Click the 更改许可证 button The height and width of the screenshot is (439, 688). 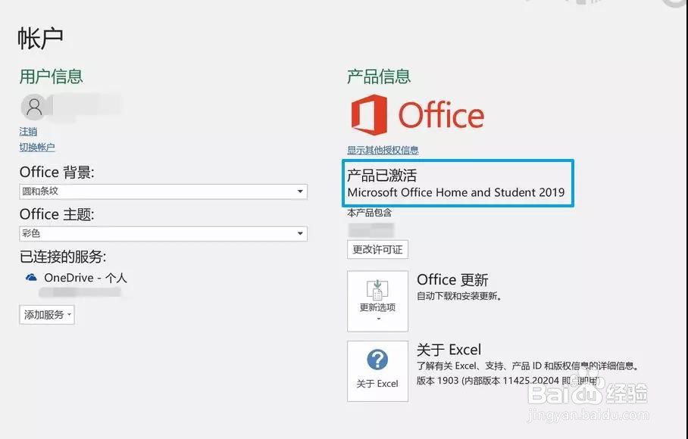[377, 249]
